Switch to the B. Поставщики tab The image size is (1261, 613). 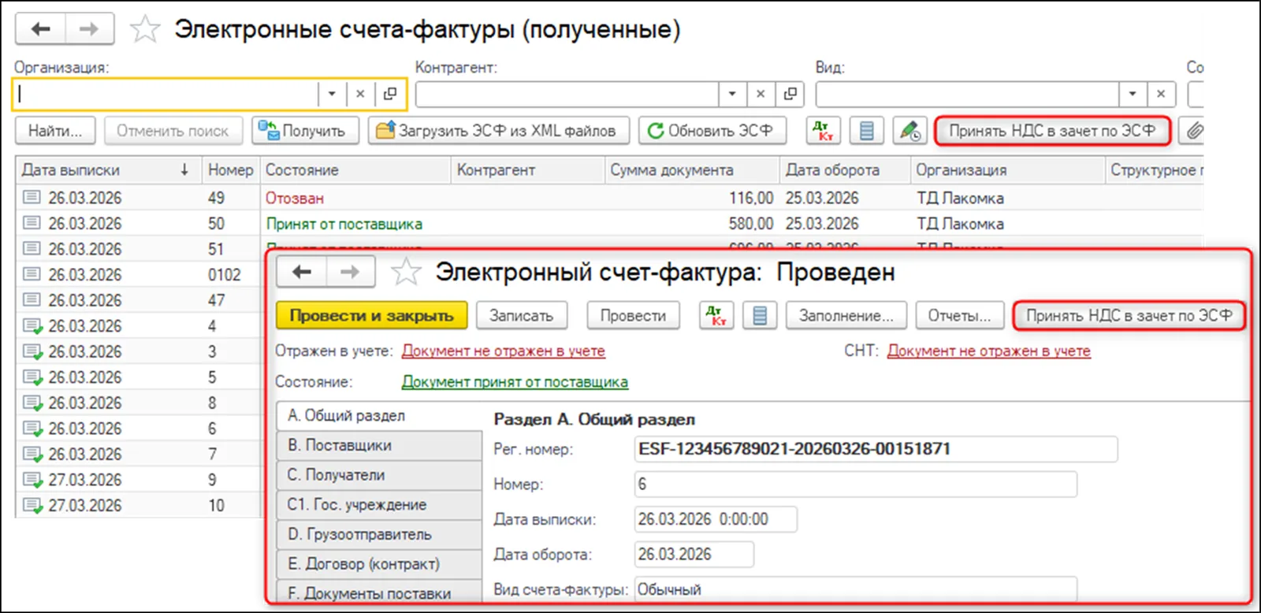(x=379, y=445)
